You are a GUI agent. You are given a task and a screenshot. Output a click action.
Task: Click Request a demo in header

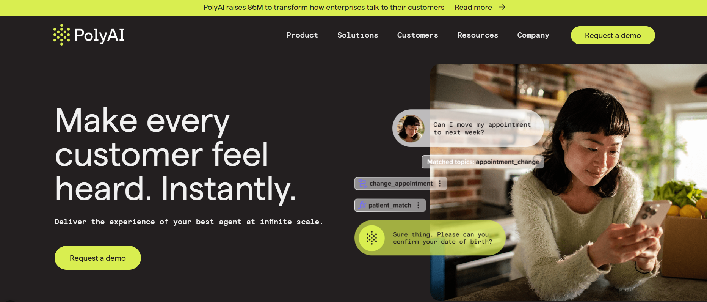coord(613,35)
